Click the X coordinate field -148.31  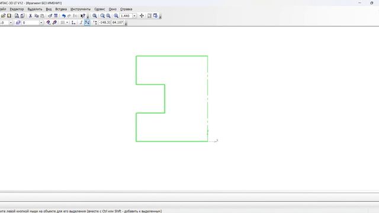tap(105, 22)
